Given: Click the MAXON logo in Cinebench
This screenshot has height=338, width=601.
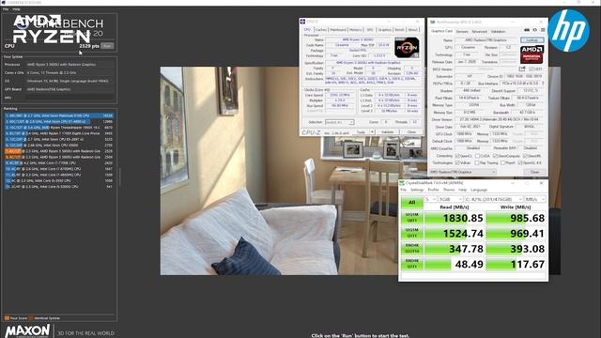Looking at the screenshot, I should click(27, 330).
